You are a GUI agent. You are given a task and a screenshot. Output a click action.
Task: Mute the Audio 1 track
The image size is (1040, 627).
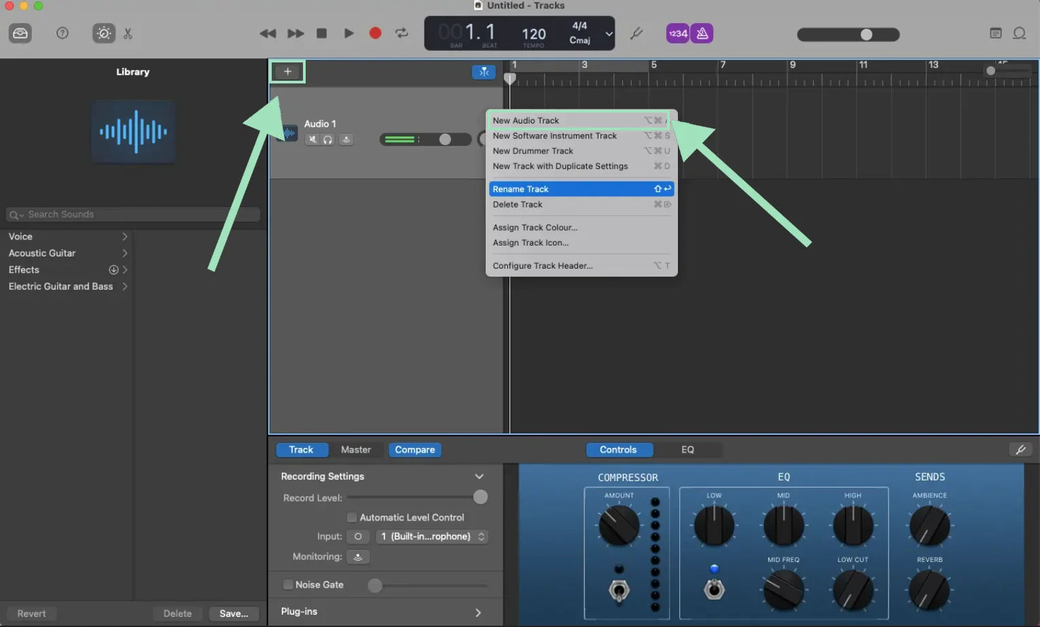(x=312, y=139)
